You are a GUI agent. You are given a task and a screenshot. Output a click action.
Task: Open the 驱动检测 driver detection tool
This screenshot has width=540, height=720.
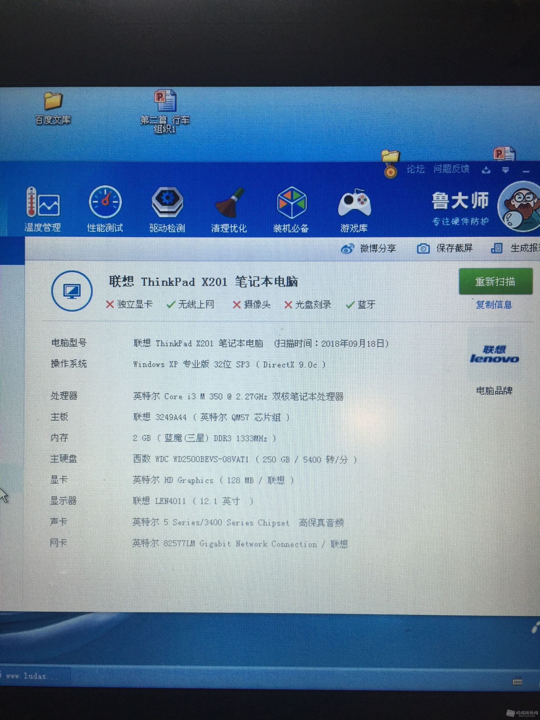(x=167, y=209)
